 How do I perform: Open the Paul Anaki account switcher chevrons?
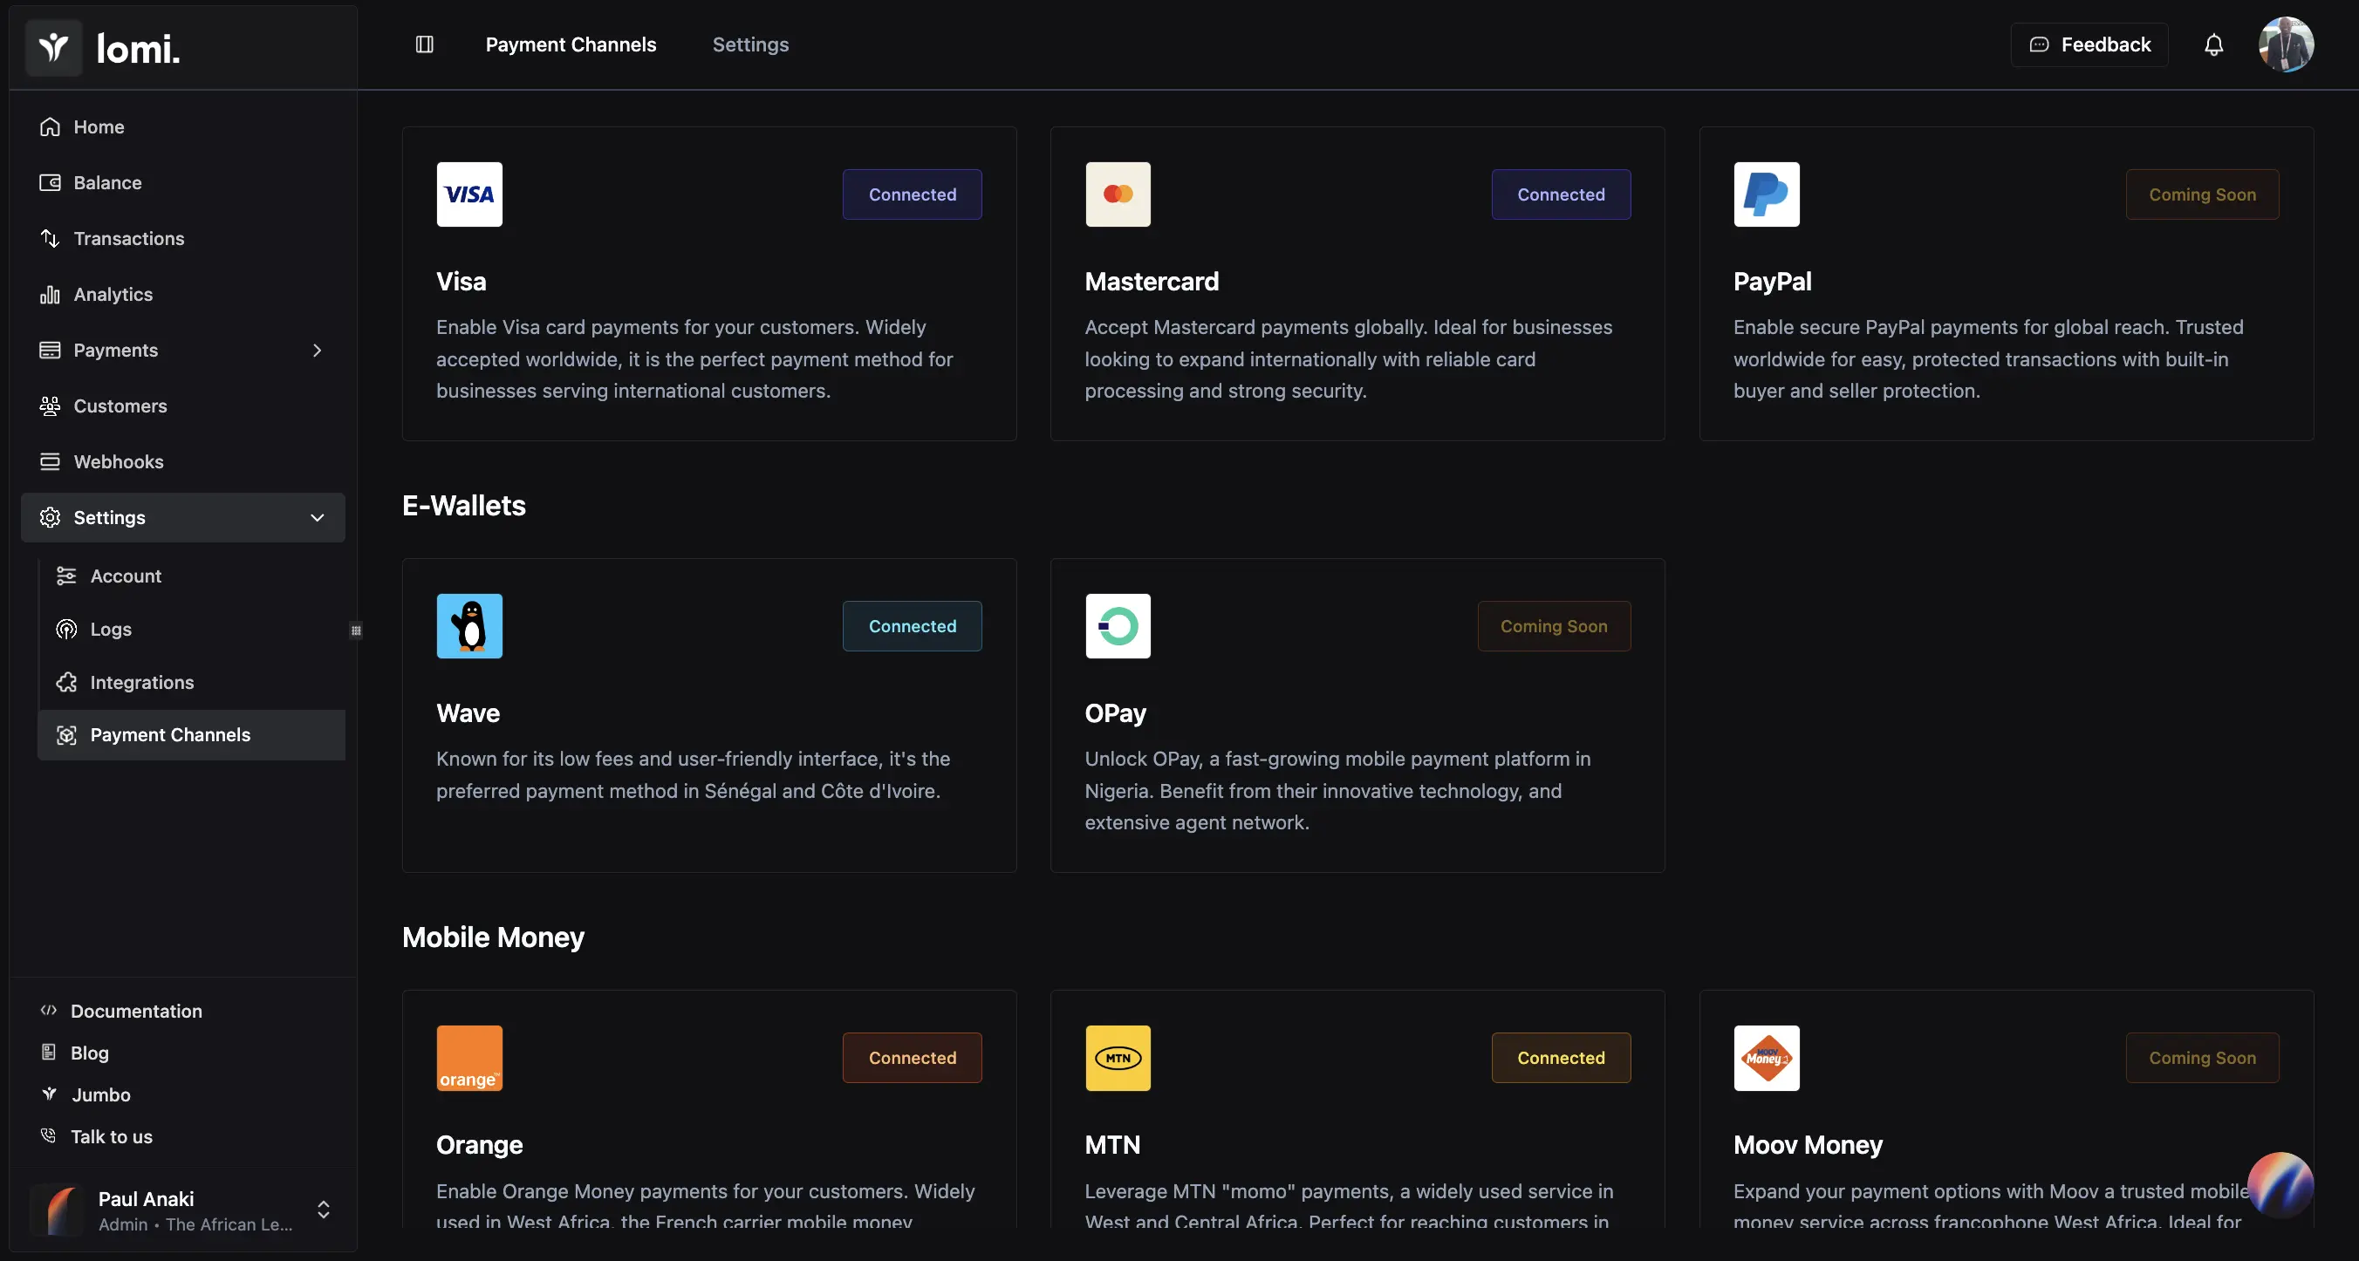click(324, 1209)
